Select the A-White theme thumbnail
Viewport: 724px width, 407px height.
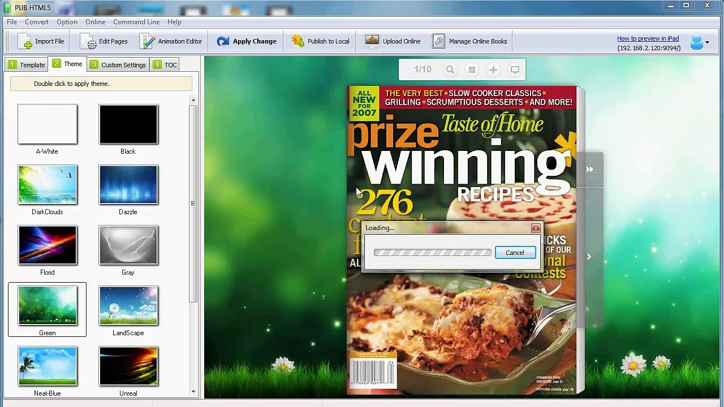[x=47, y=124]
